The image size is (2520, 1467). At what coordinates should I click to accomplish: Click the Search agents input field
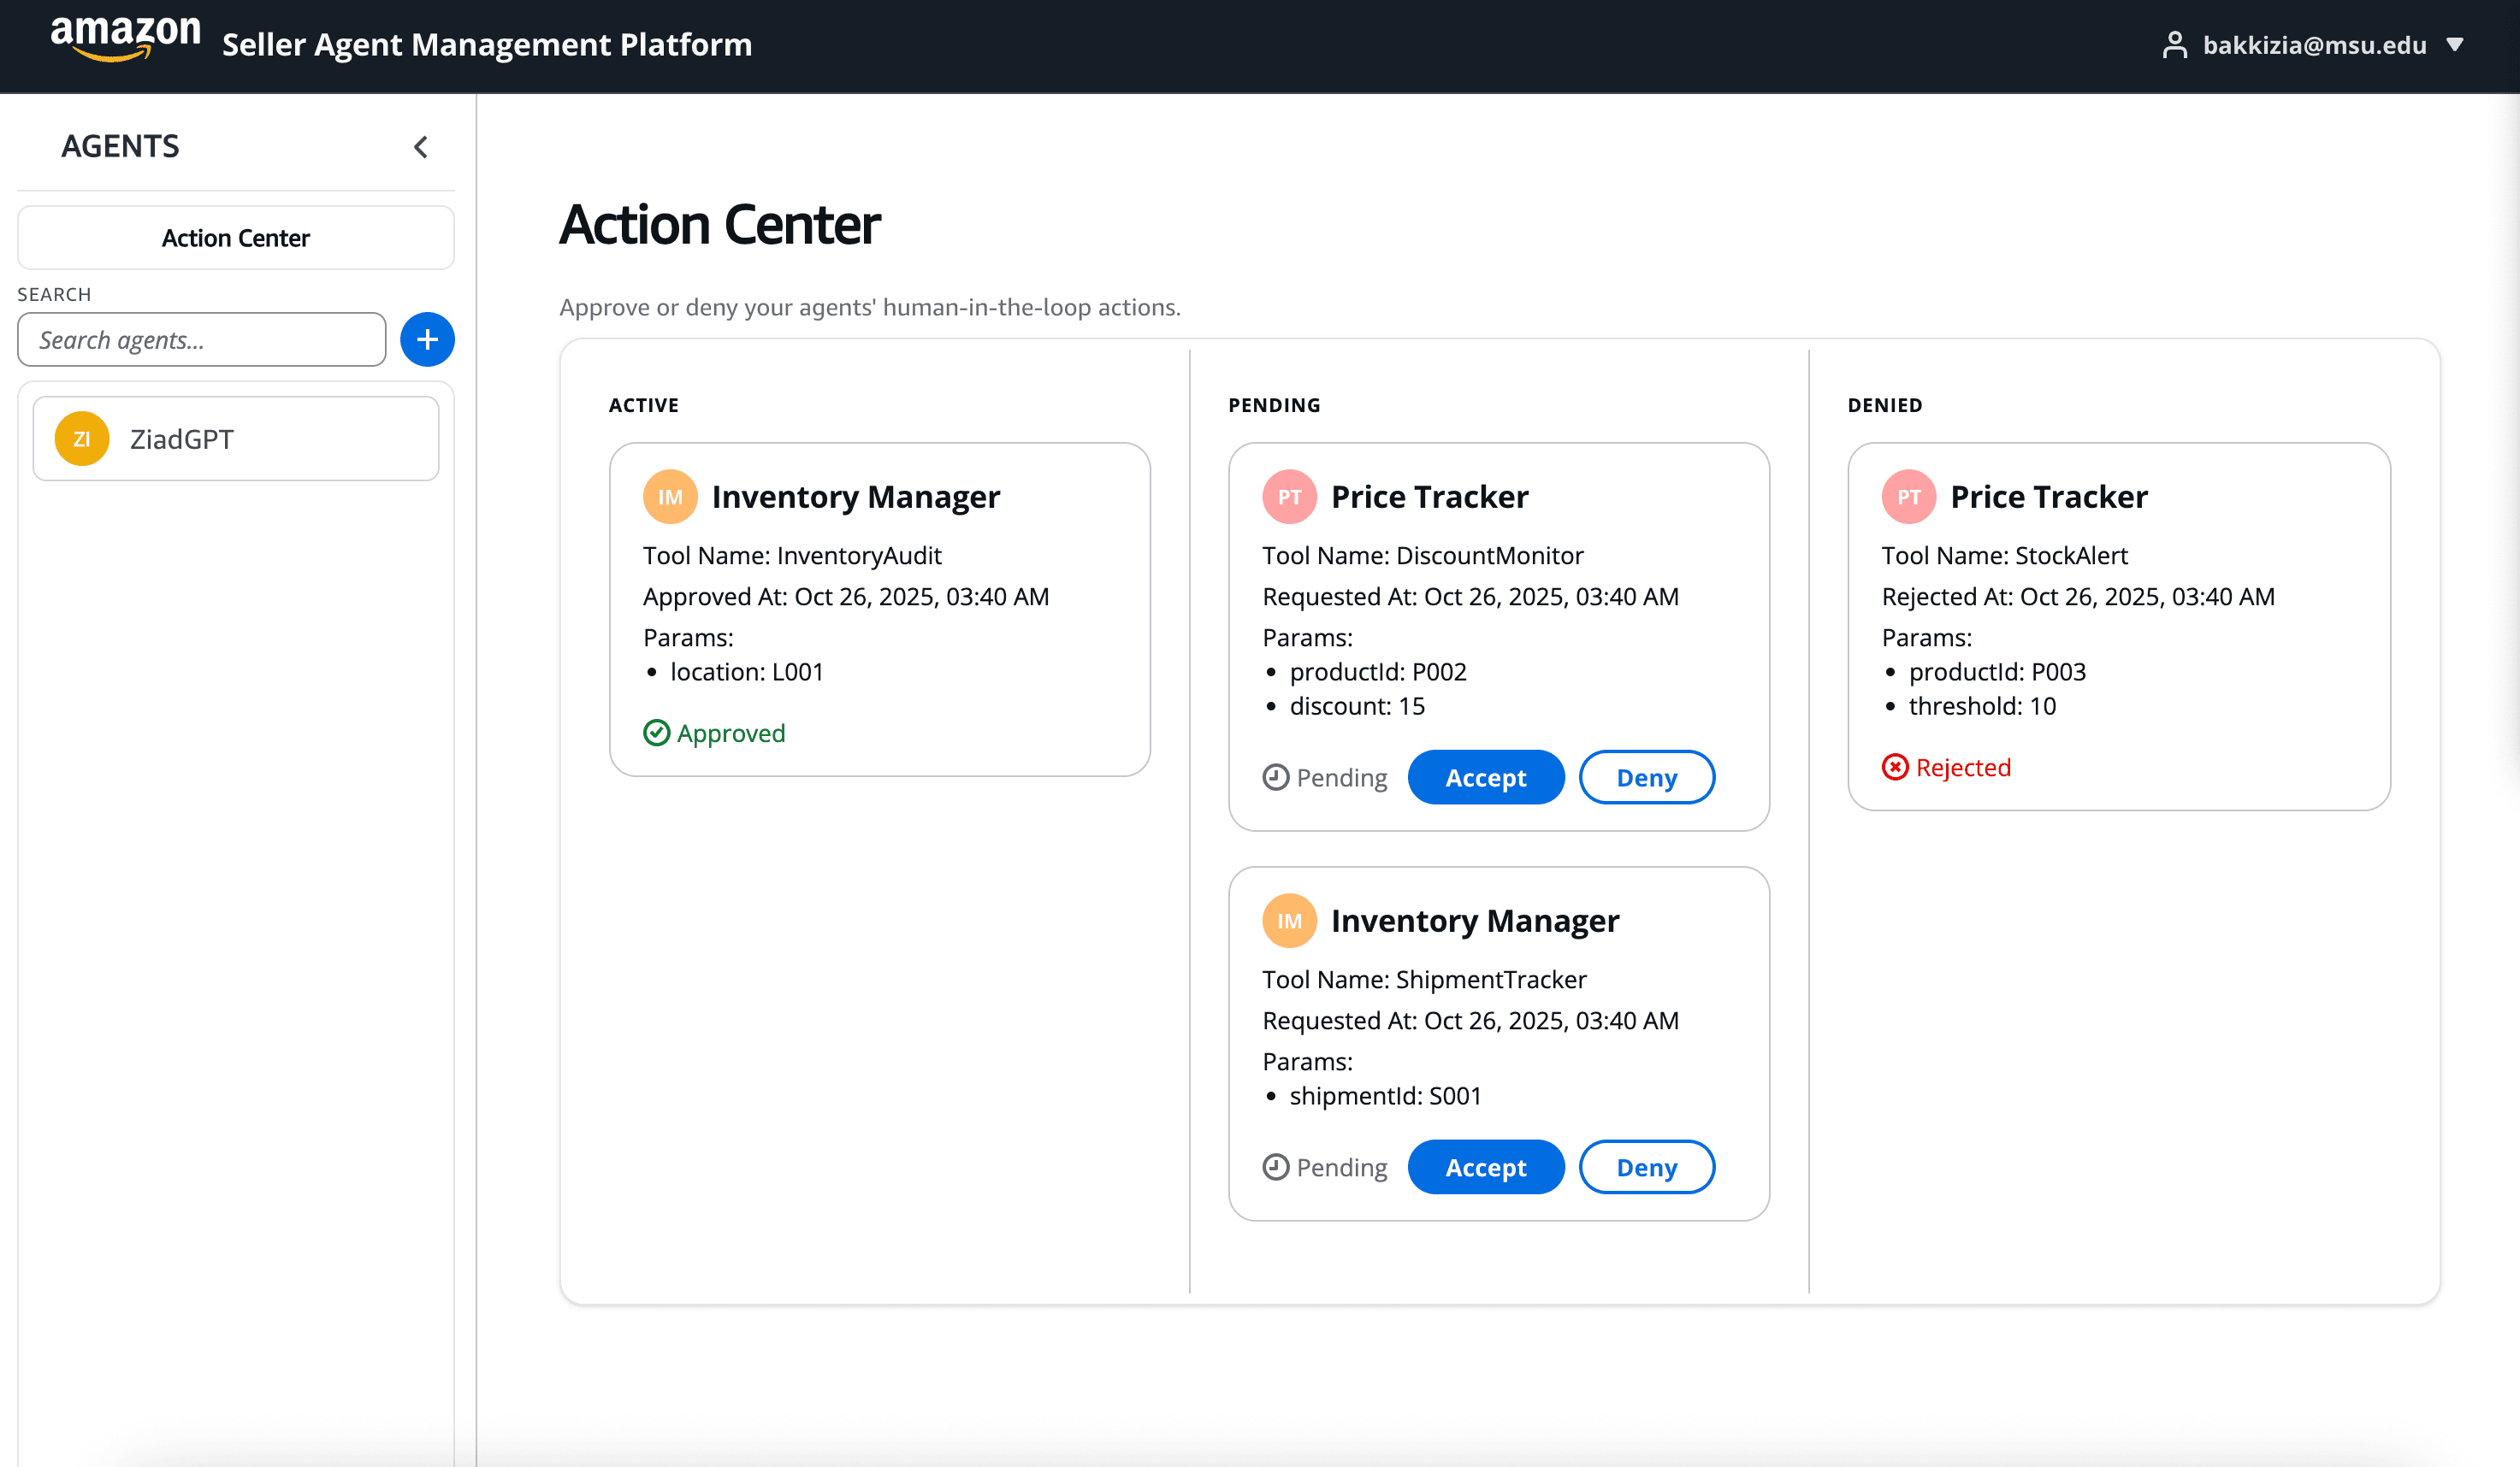(202, 339)
